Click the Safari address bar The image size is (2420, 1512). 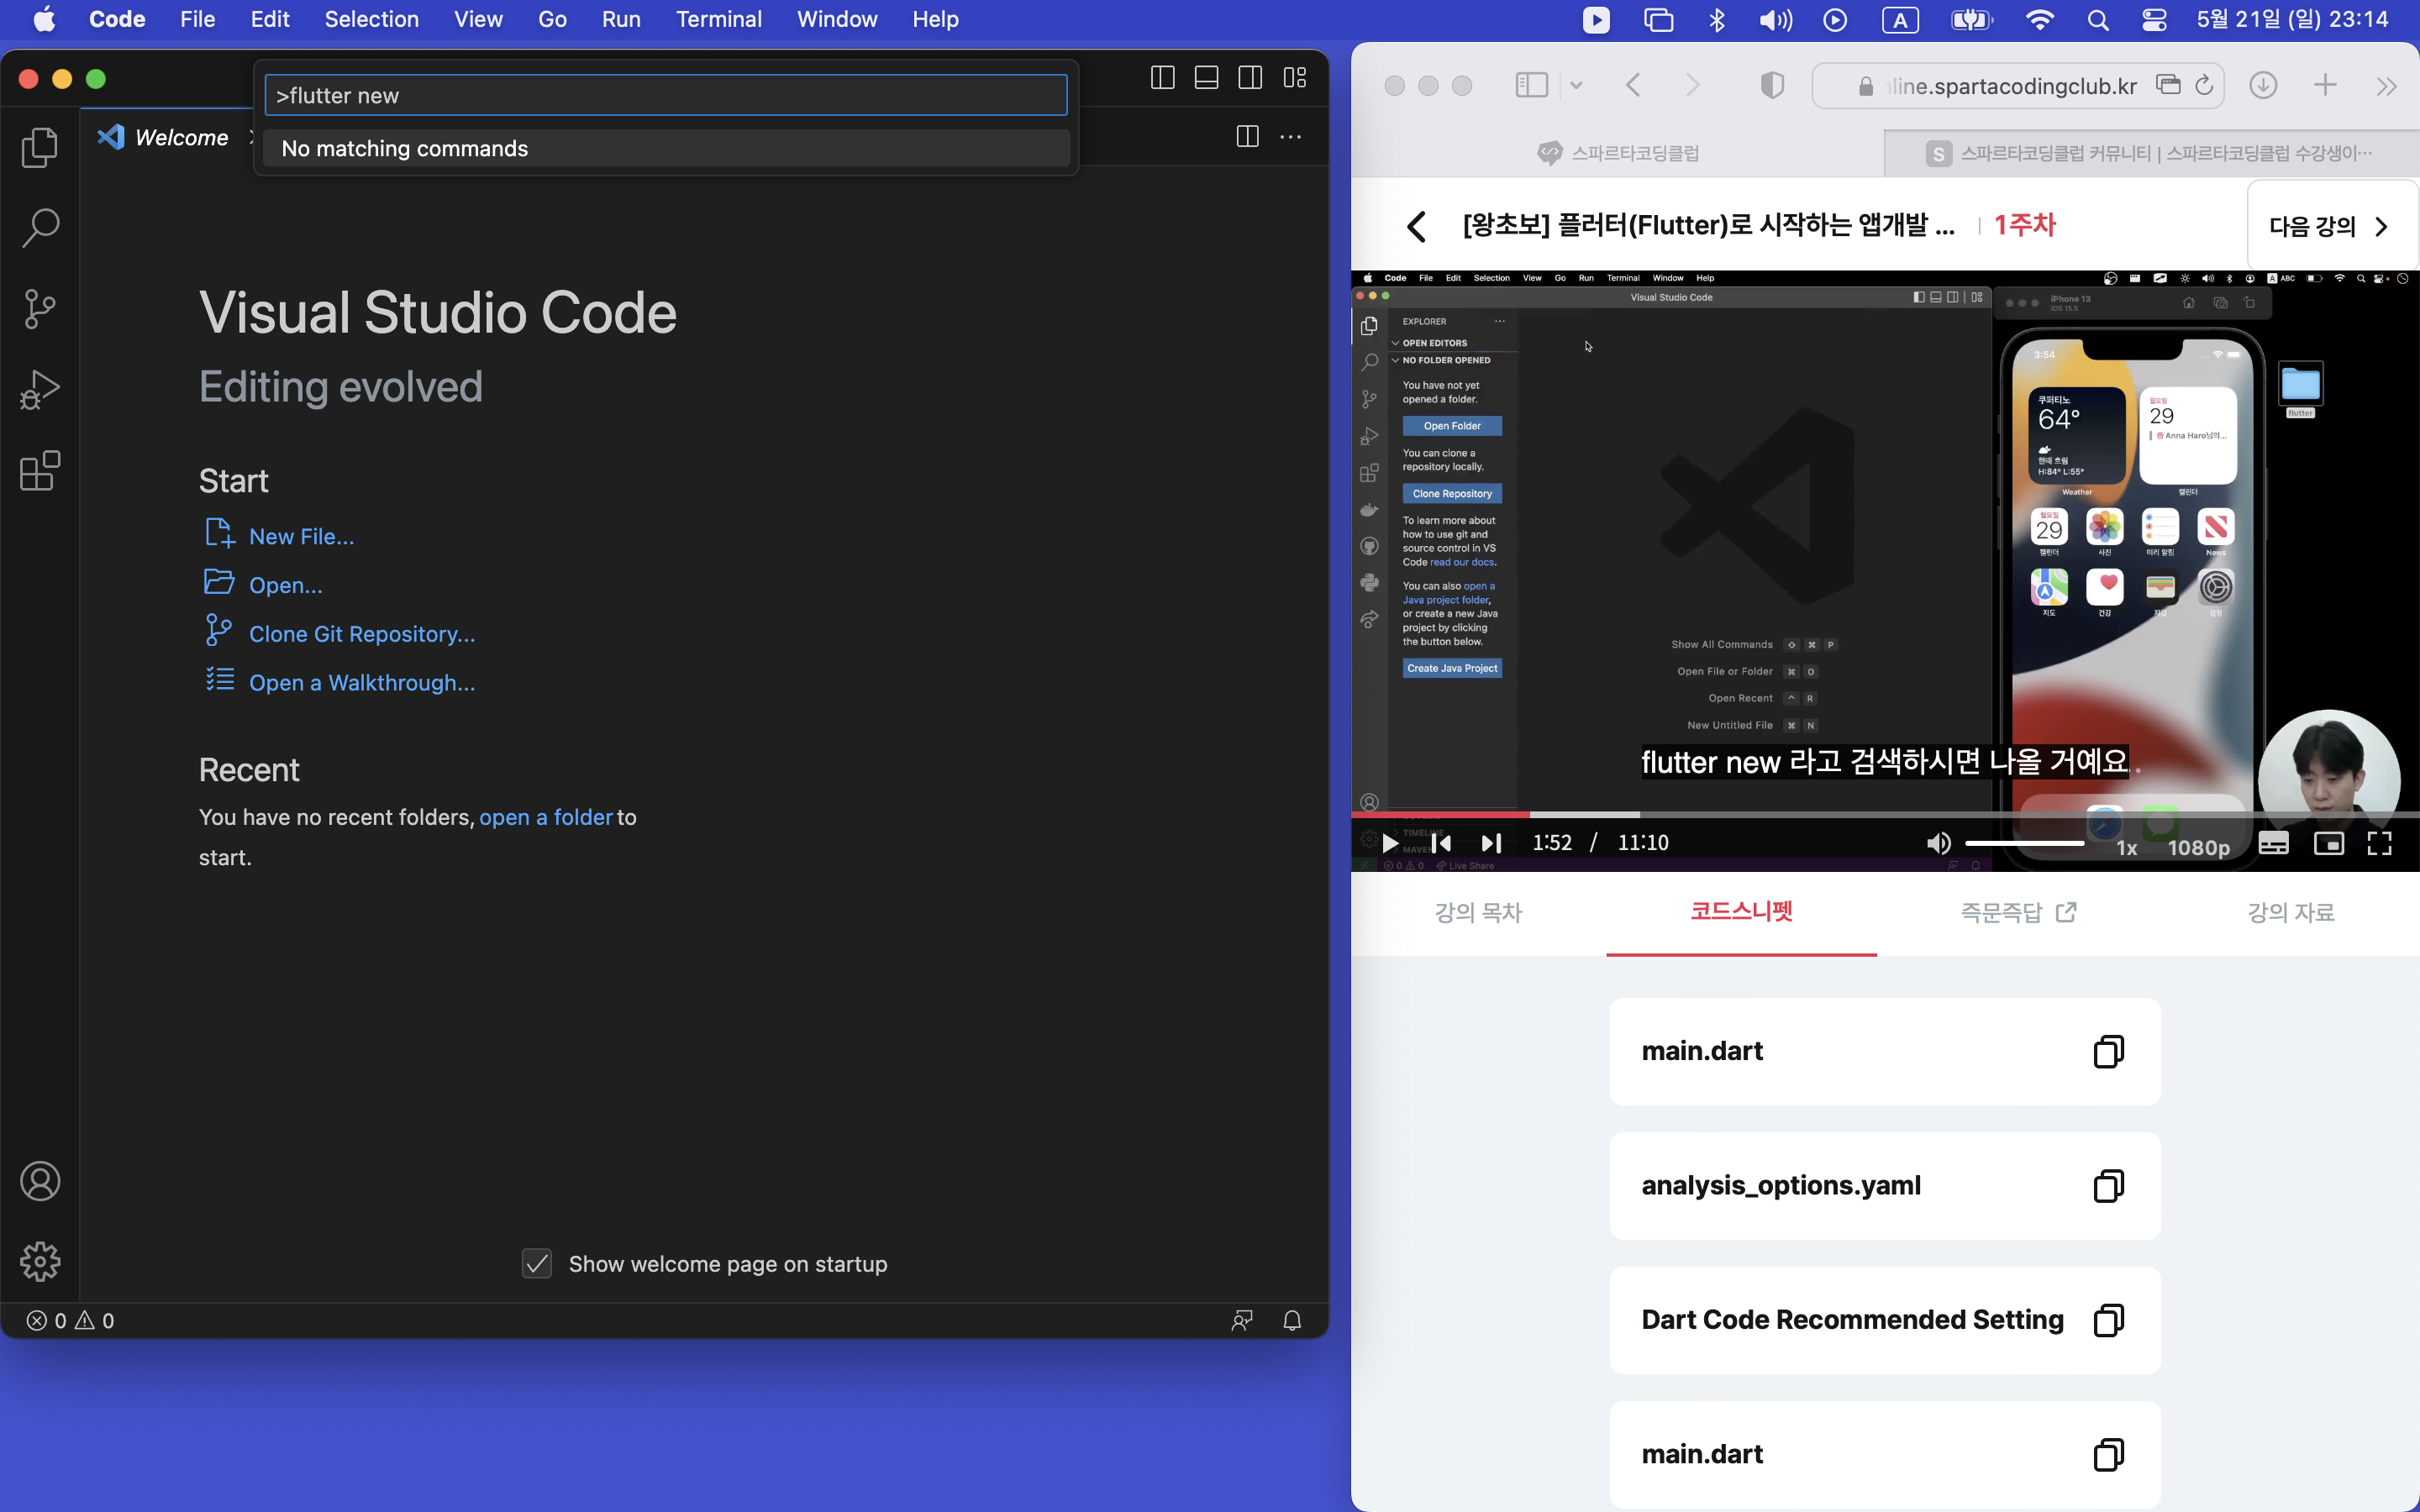[x=2018, y=86]
